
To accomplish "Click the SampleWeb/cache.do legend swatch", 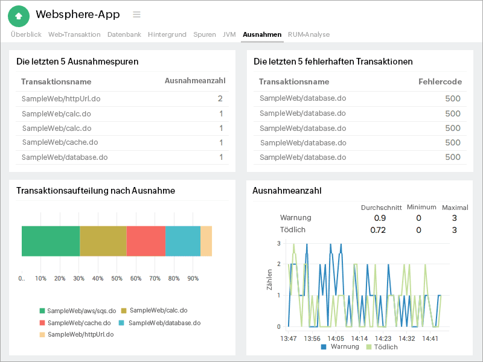I will (x=42, y=323).
